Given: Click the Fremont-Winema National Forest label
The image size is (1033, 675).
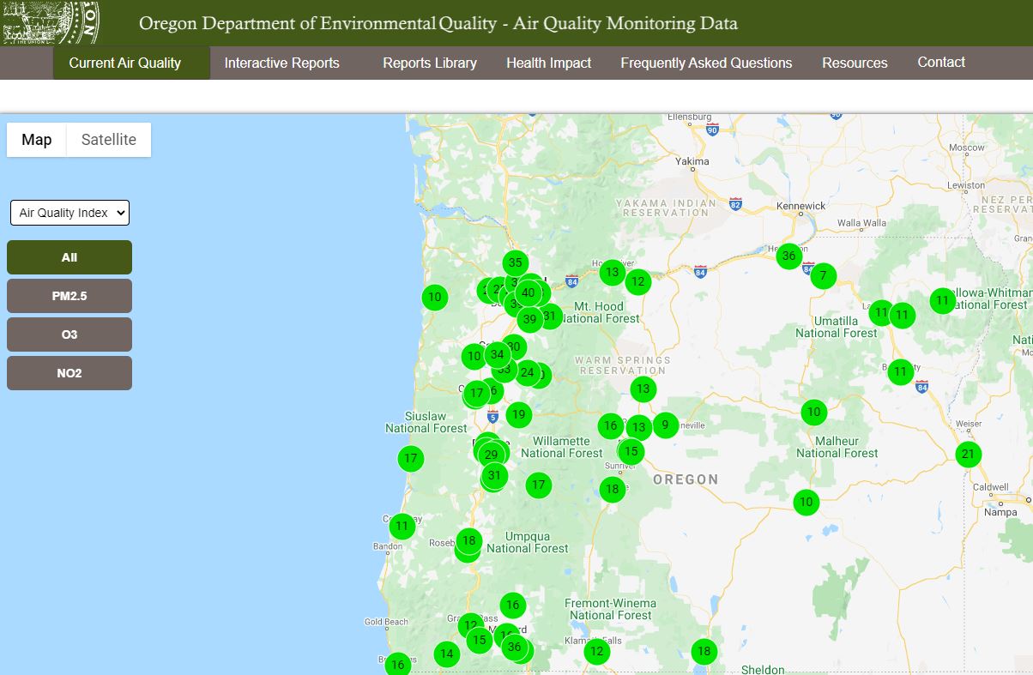Looking at the screenshot, I should click(610, 609).
